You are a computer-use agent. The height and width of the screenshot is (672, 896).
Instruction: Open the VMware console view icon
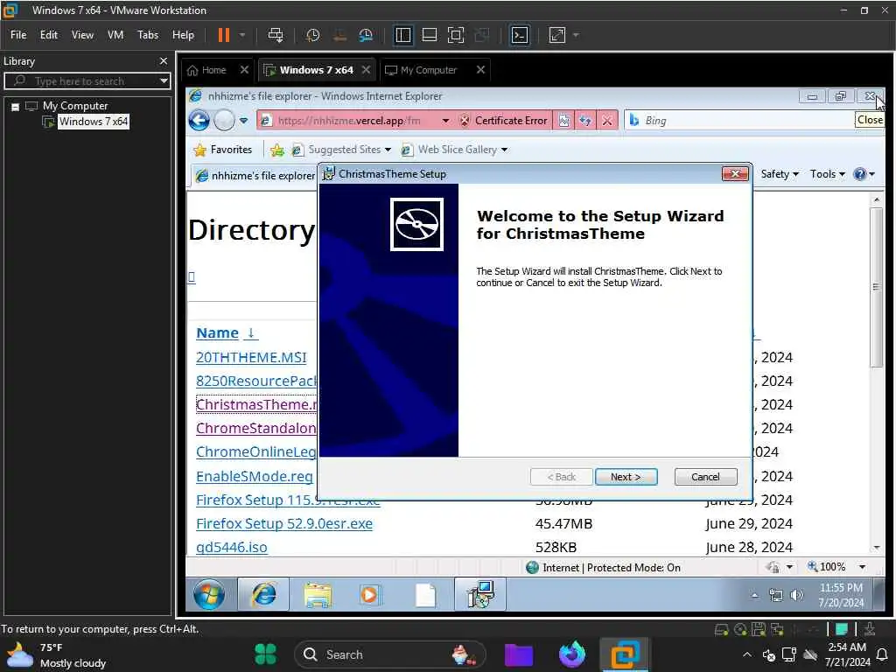[x=520, y=35]
